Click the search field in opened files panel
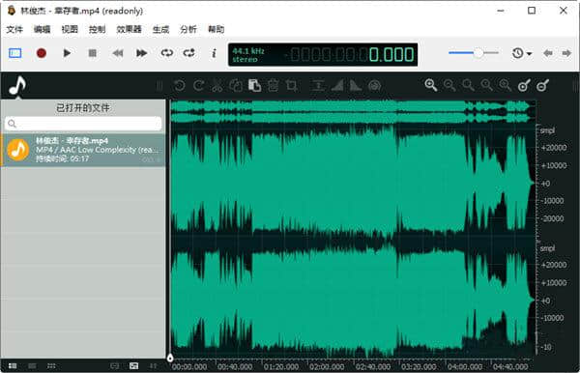This screenshot has width=580, height=373. pos(83,124)
